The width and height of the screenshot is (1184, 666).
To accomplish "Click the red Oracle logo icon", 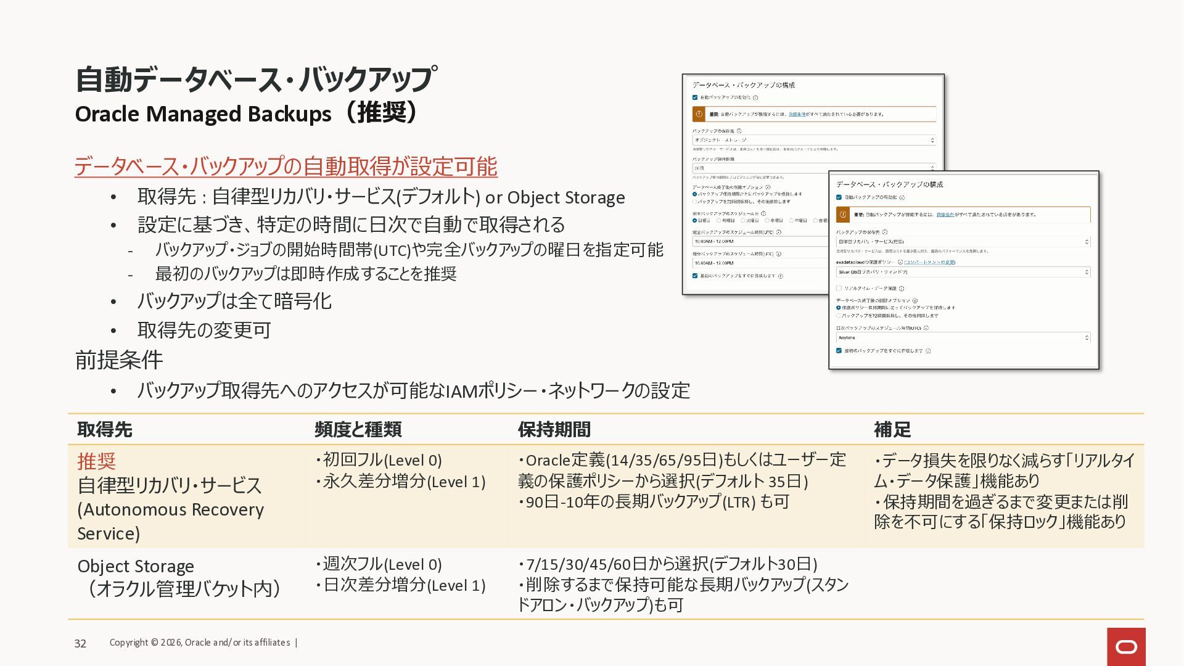I will (1126, 646).
